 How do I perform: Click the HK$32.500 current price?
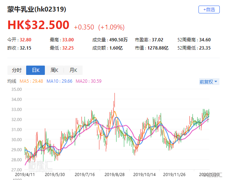click(x=38, y=25)
